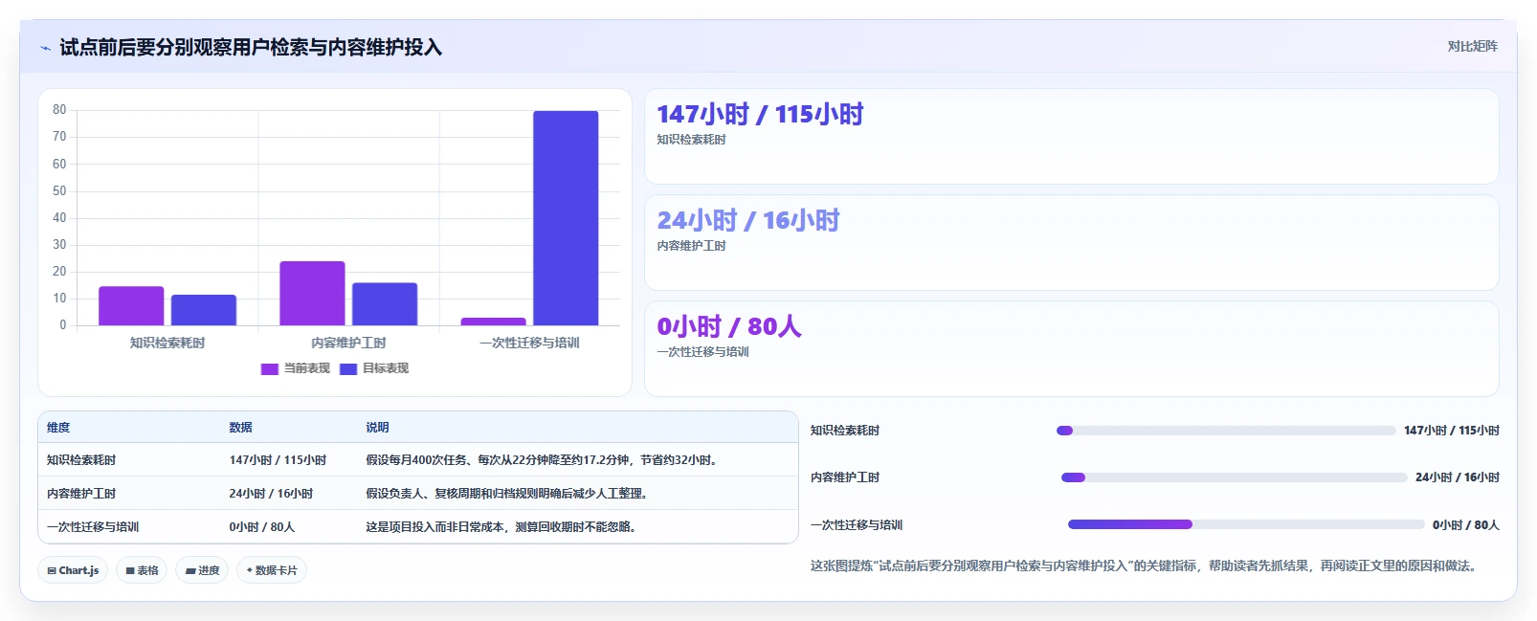The height and width of the screenshot is (621, 1537).
Task: Click chart axis label 一次性迁移与培训
Action: tap(529, 343)
